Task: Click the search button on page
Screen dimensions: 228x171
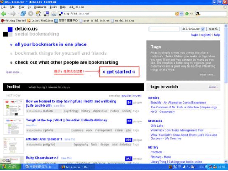Action: click(x=213, y=29)
